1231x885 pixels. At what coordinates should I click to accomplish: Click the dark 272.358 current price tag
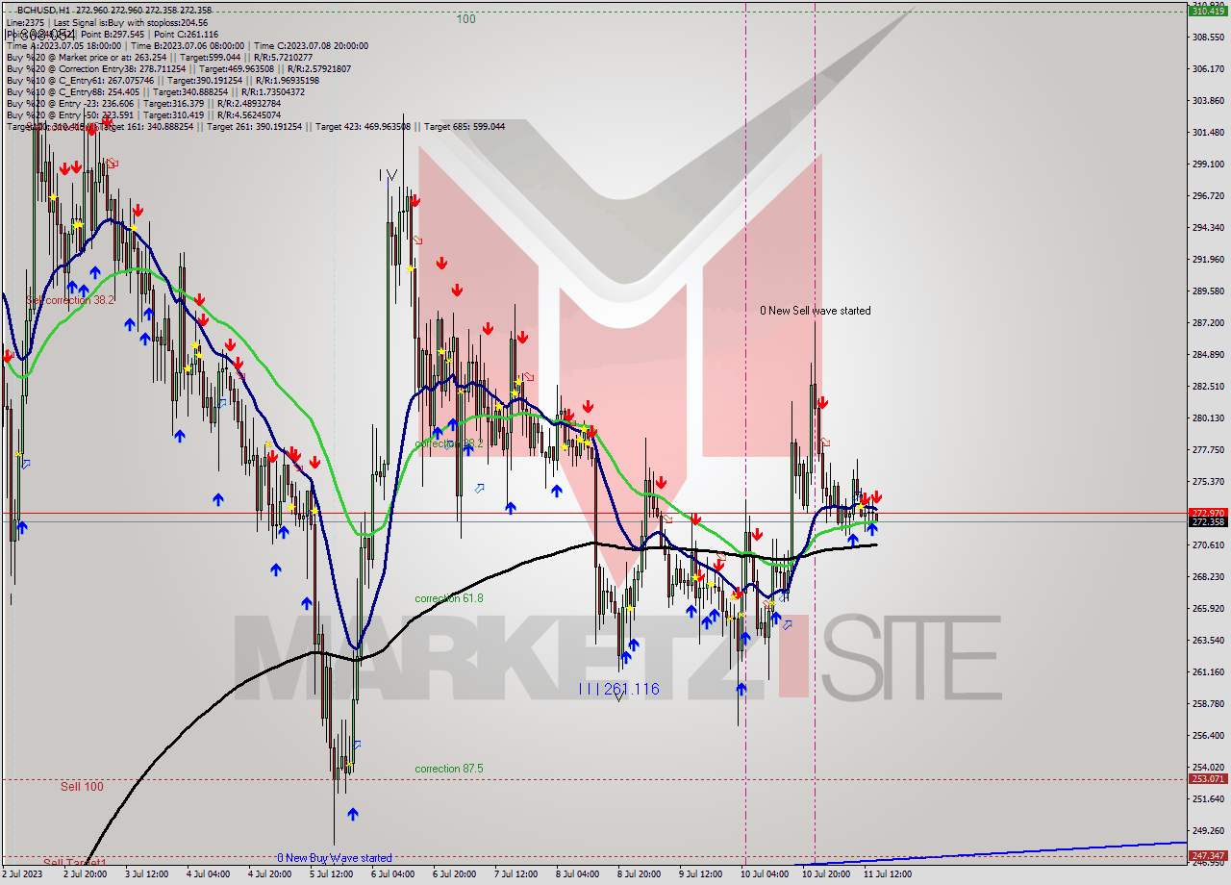tap(1208, 522)
